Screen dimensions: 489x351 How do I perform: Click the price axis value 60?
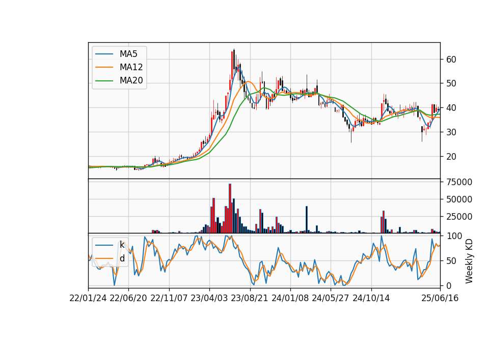point(451,59)
